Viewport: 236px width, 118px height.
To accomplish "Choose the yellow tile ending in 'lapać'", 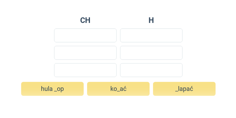I will pyautogui.click(x=184, y=89).
